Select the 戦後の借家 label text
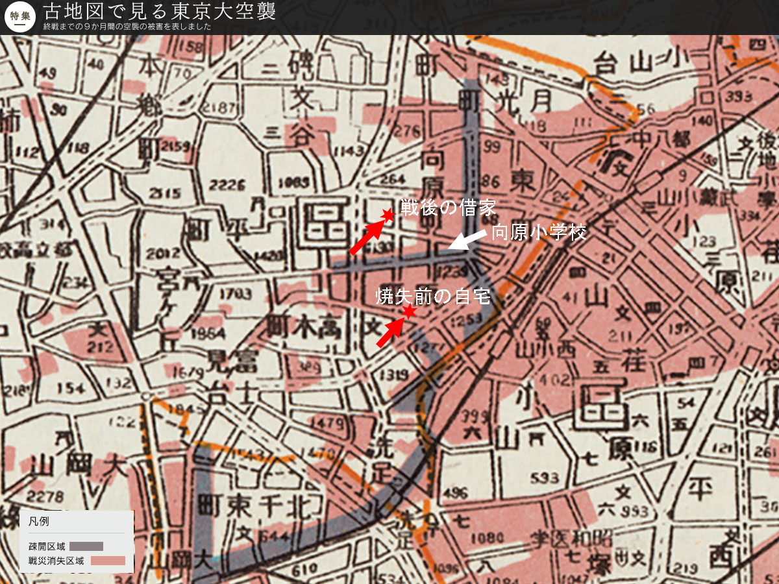The width and height of the screenshot is (779, 584). point(448,208)
